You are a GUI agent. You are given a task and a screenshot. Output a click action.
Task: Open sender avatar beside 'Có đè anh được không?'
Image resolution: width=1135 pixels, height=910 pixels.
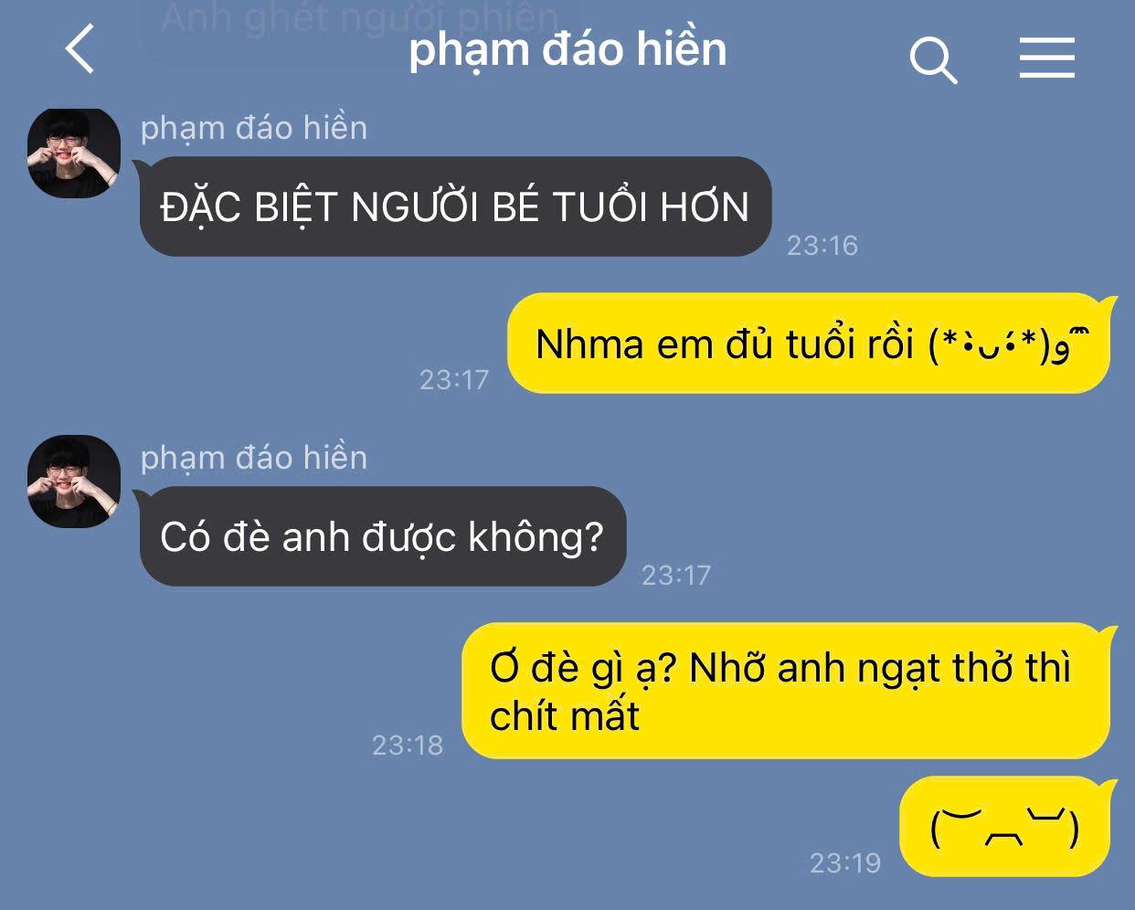74,481
